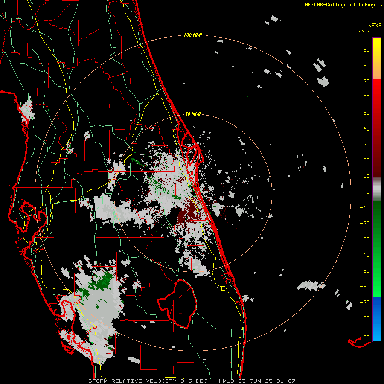
Task: Click the bright green colorbar segment near -60
Action: coord(377,288)
